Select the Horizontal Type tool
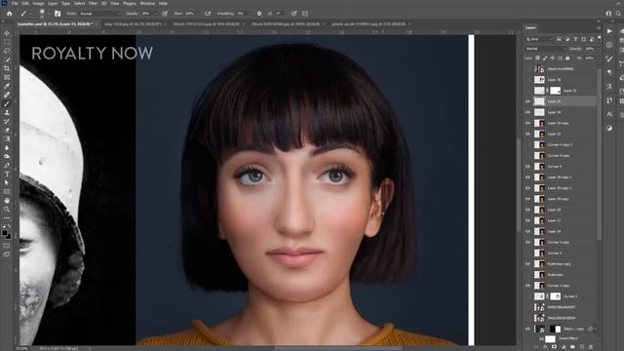The width and height of the screenshot is (624, 351). coord(7,174)
